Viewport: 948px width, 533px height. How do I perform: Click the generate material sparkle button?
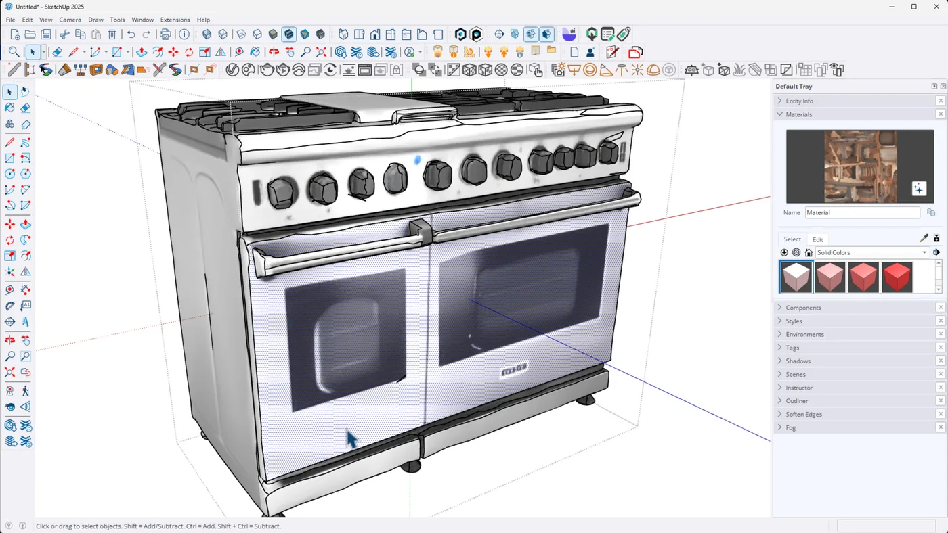click(x=918, y=189)
